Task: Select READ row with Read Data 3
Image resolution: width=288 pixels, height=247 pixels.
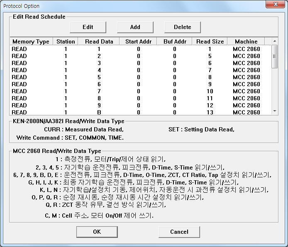Action: (x=141, y=63)
